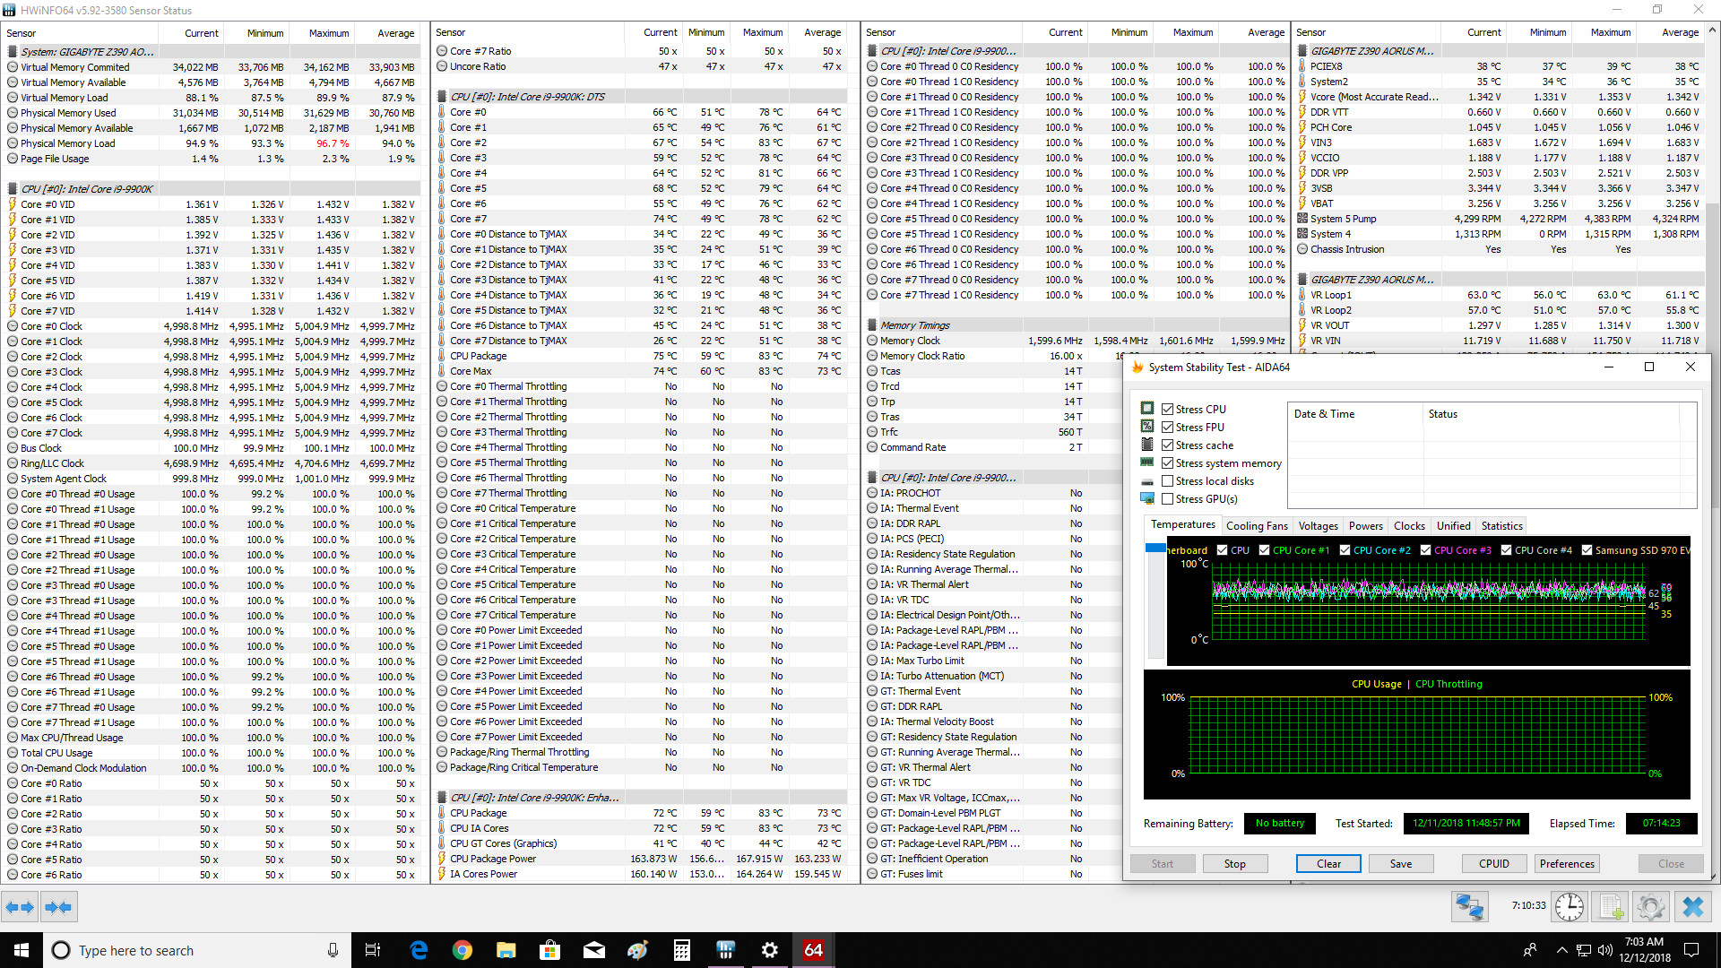Click the Stress CPU chip icon
Viewport: 1721px width, 968px height.
(x=1147, y=409)
